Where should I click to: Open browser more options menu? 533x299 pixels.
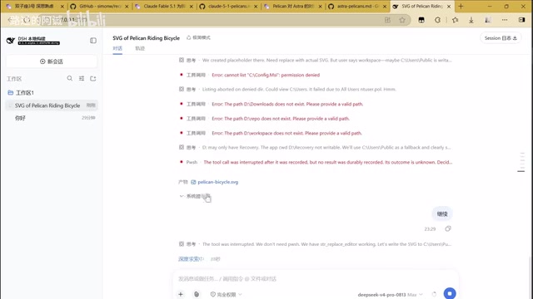click(x=505, y=20)
